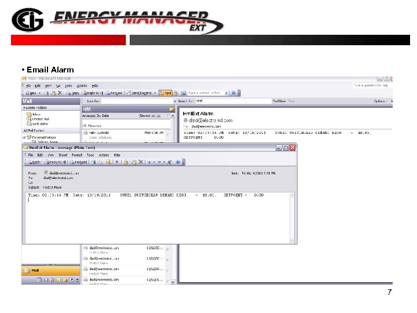The height and width of the screenshot is (313, 417).
Task: Open the find pane Options menu
Action: coord(381,101)
